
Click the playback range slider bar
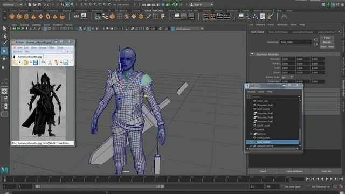[100, 186]
